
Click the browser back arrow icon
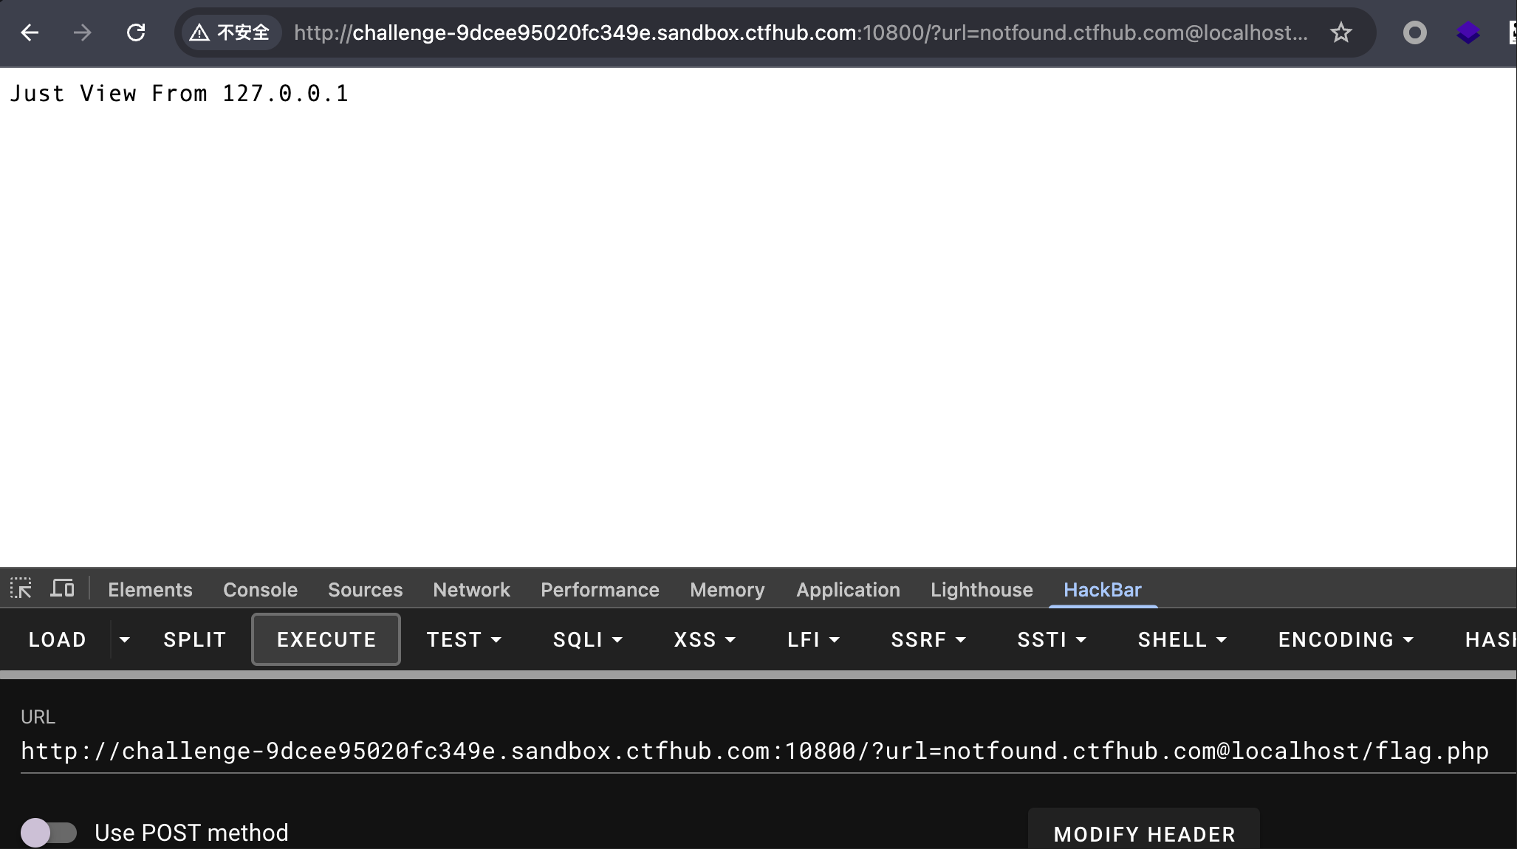(x=30, y=32)
